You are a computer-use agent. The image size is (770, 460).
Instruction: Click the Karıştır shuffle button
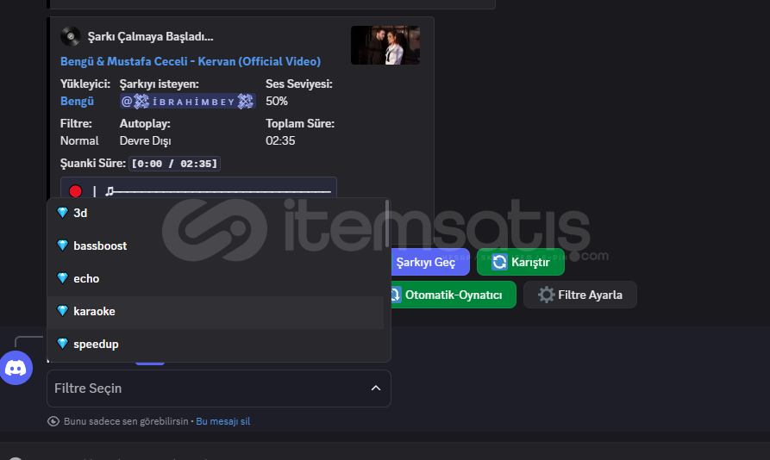point(521,263)
